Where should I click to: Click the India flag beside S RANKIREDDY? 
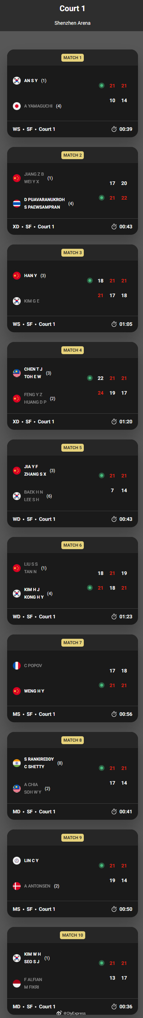tap(16, 763)
